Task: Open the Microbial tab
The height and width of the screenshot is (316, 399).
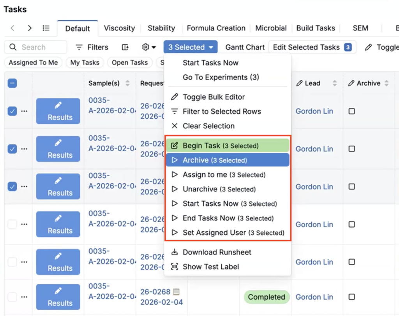Action: (x=271, y=28)
